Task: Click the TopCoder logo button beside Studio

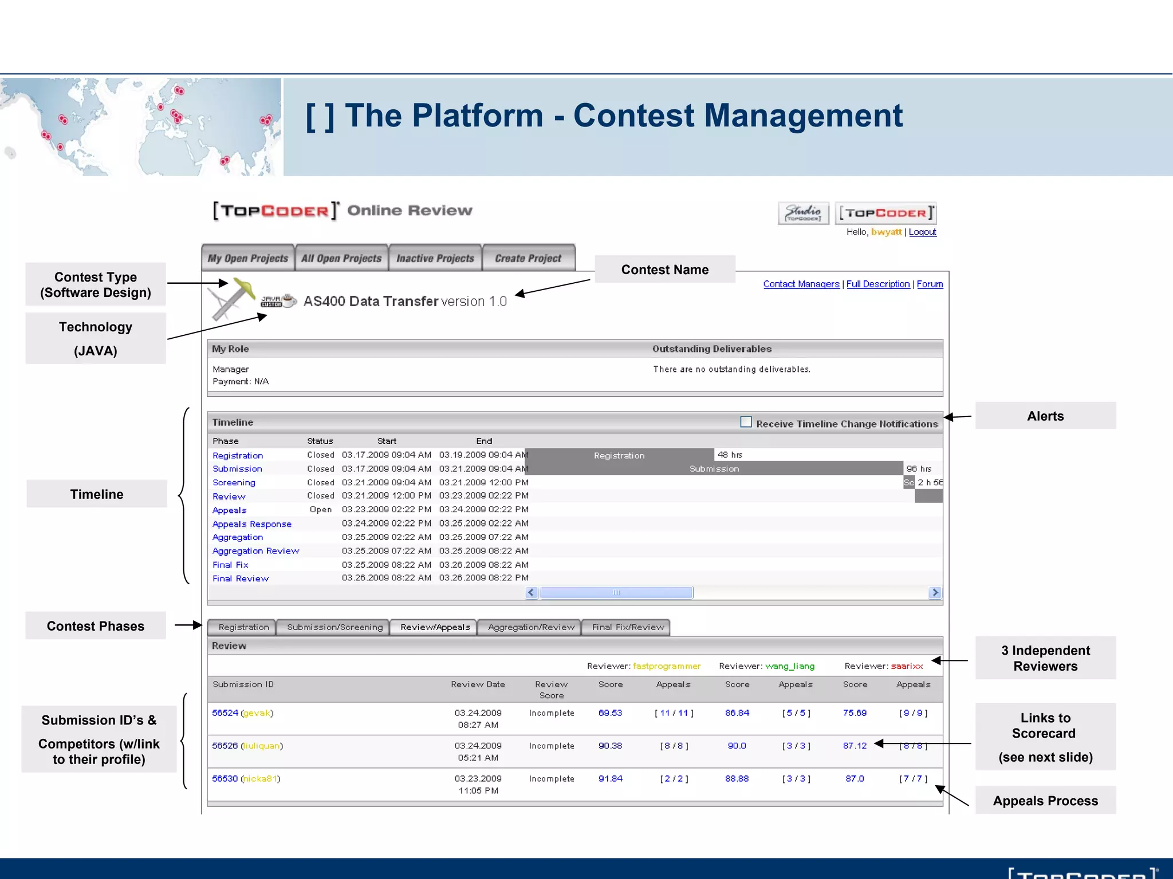Action: [885, 213]
